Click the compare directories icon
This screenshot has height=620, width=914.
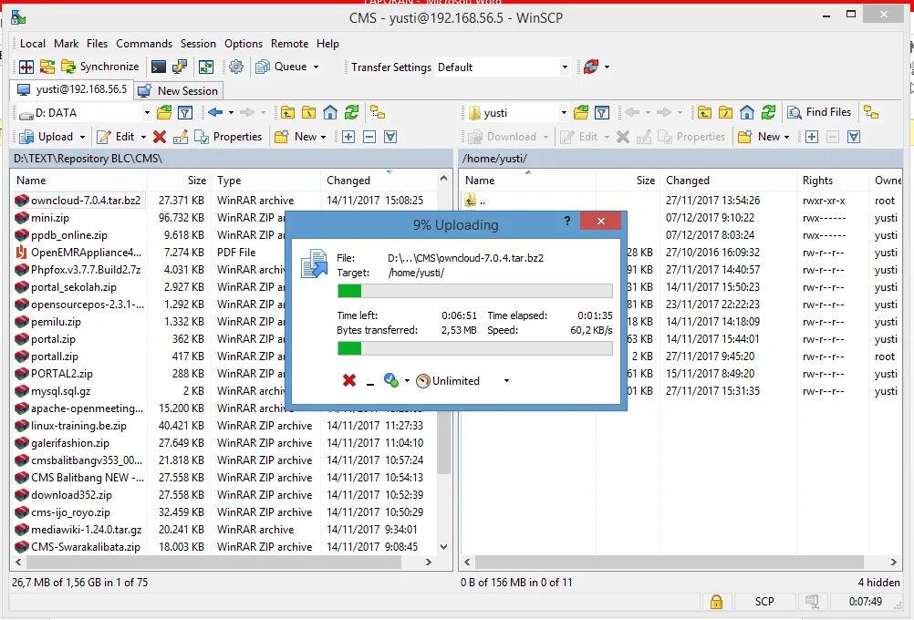click(x=26, y=67)
